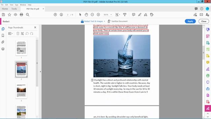The height and width of the screenshot is (119, 211).
Task: Send file by email envelope icon
Action: pos(201,15)
